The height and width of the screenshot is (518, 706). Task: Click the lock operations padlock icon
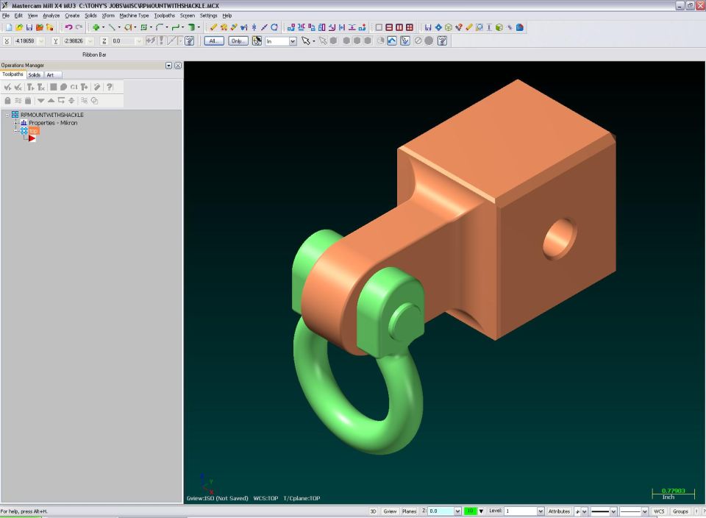click(x=7, y=101)
